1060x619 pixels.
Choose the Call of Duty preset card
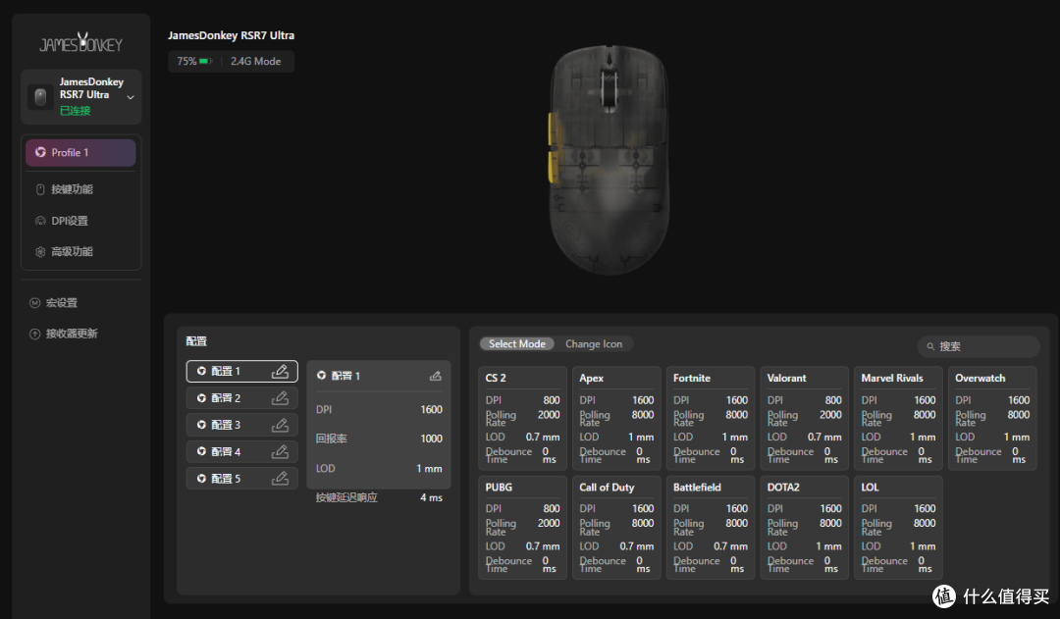coord(616,527)
